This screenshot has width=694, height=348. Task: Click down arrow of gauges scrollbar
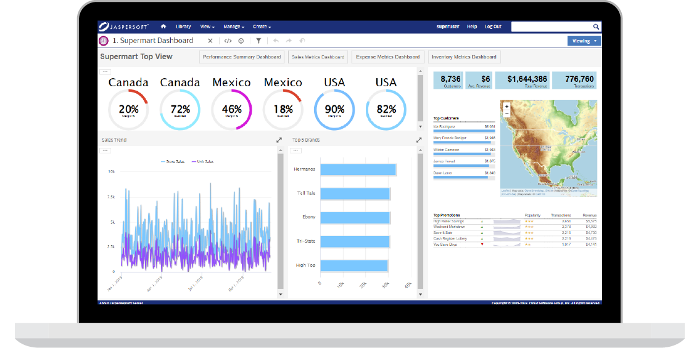(x=421, y=126)
